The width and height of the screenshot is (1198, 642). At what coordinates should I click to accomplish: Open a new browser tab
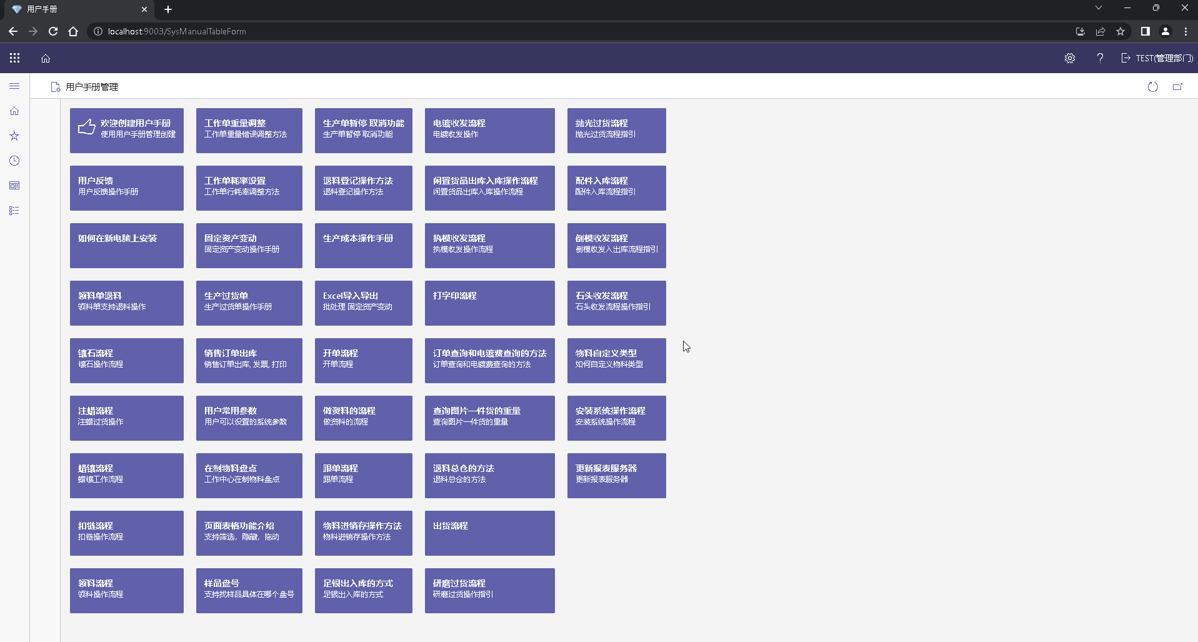pos(167,9)
